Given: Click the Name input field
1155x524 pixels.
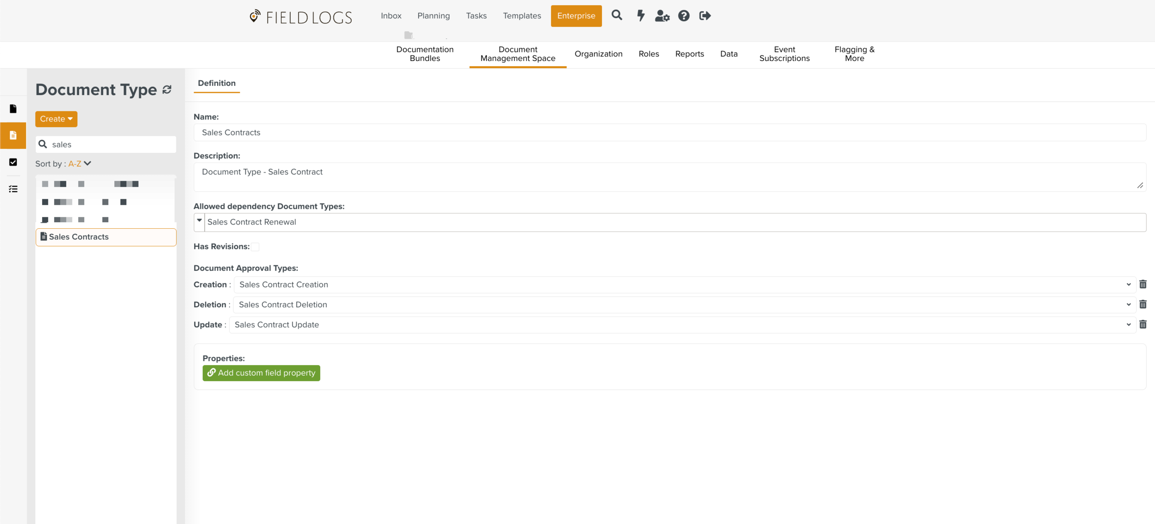Looking at the screenshot, I should coord(669,133).
